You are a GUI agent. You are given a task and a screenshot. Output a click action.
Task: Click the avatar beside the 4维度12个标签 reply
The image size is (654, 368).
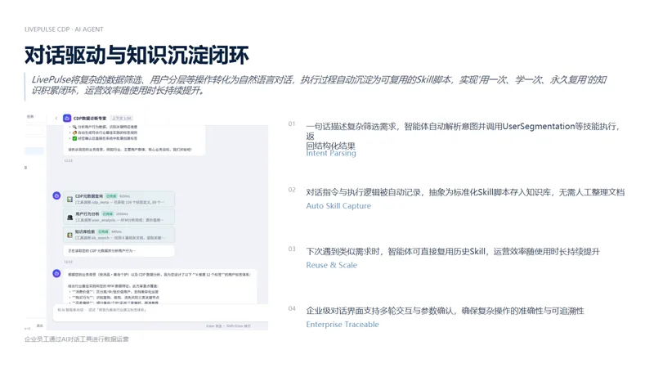(x=56, y=274)
